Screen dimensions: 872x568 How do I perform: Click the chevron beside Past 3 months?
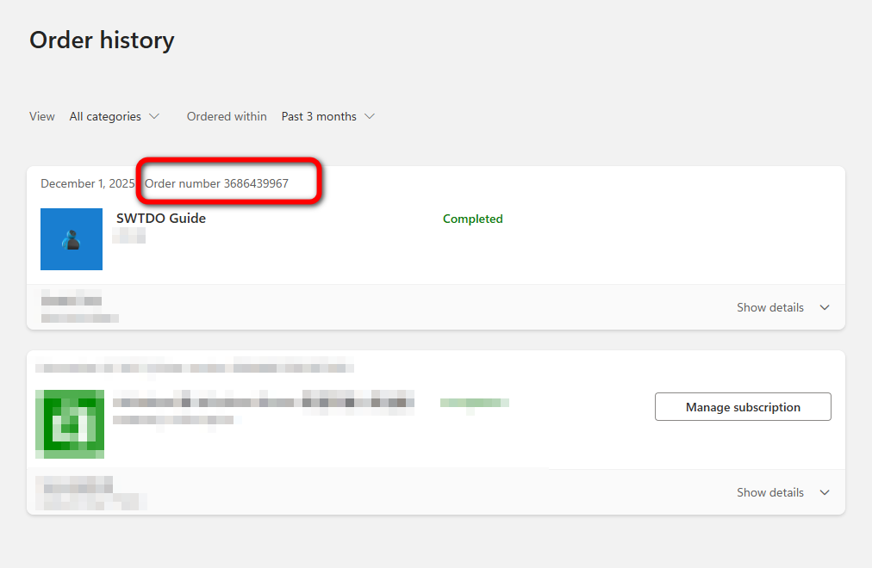(x=370, y=116)
